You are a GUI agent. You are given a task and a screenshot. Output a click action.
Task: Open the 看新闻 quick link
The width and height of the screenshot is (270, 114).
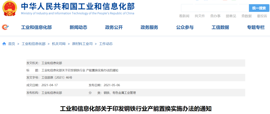click(x=184, y=16)
